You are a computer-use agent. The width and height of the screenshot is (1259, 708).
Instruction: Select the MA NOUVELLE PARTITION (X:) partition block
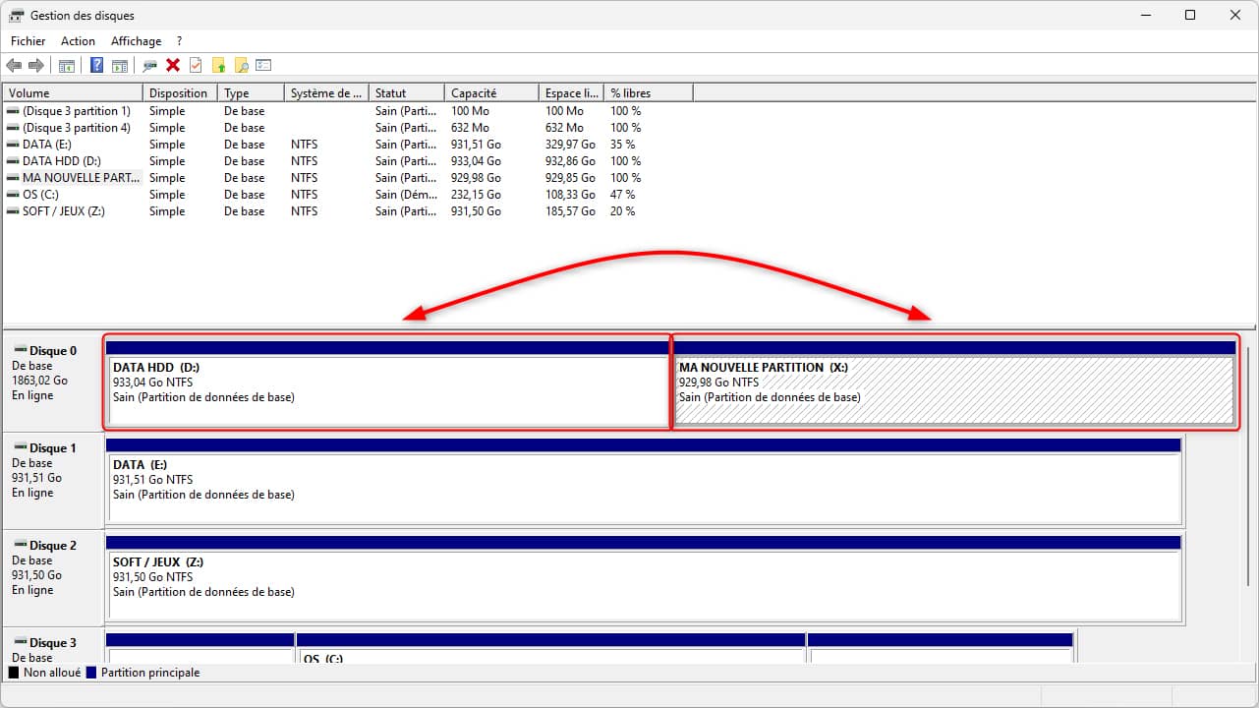pos(954,383)
